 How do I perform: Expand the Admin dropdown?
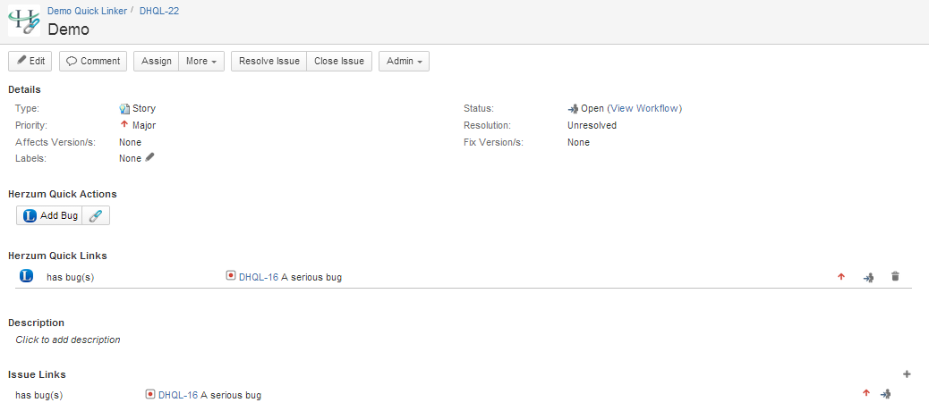tap(404, 61)
